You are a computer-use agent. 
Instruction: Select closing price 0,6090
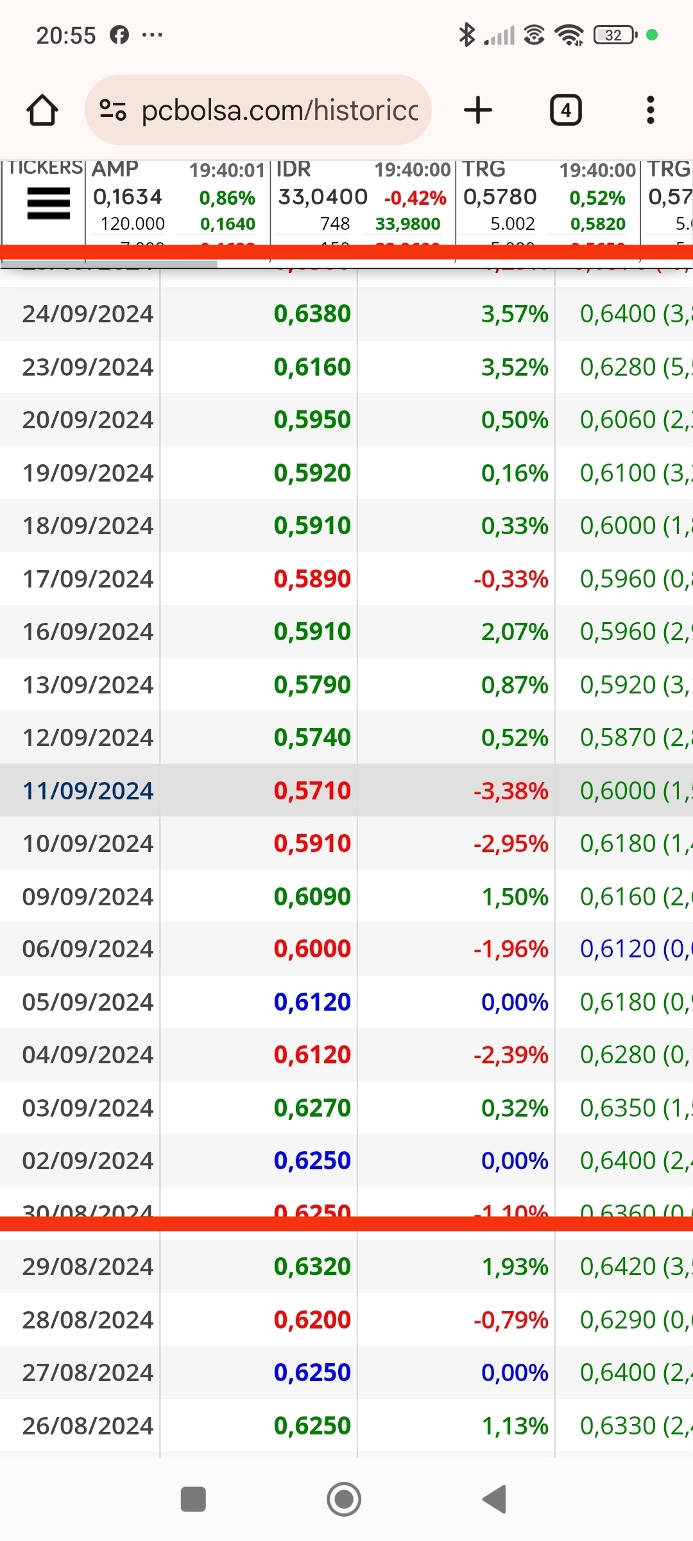pyautogui.click(x=312, y=897)
